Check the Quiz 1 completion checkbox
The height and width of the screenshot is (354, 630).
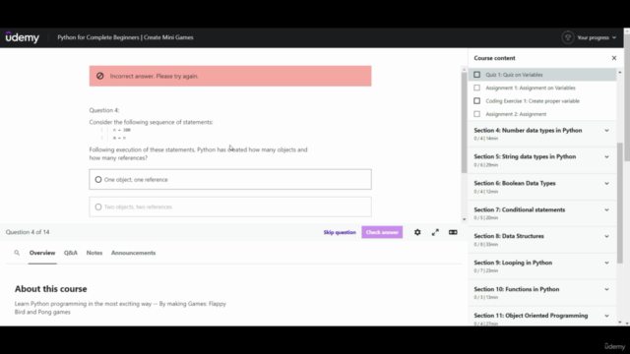click(x=476, y=75)
